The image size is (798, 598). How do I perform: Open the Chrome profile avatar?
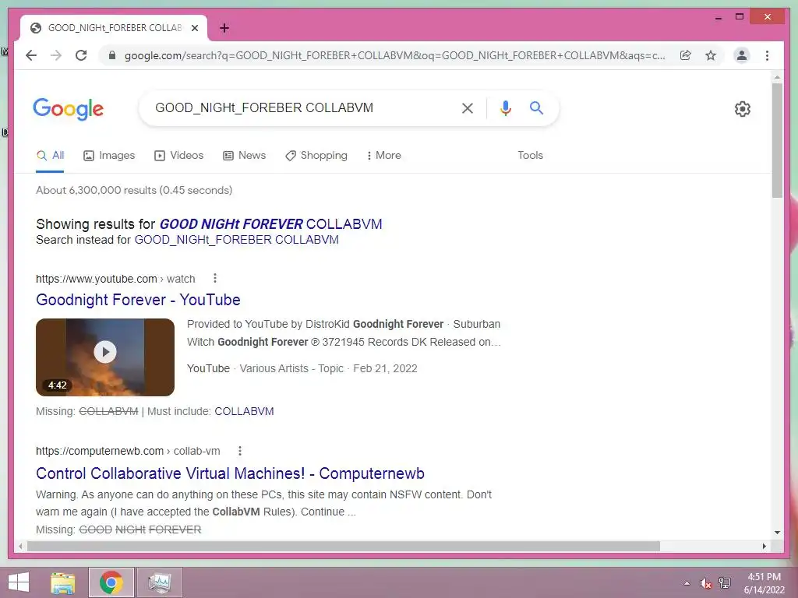pyautogui.click(x=742, y=55)
